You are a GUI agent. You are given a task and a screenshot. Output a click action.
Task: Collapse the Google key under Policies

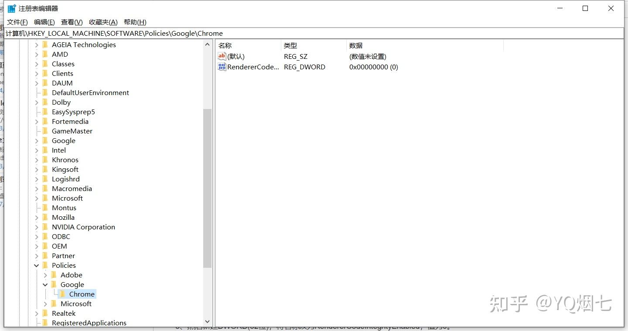(x=45, y=285)
